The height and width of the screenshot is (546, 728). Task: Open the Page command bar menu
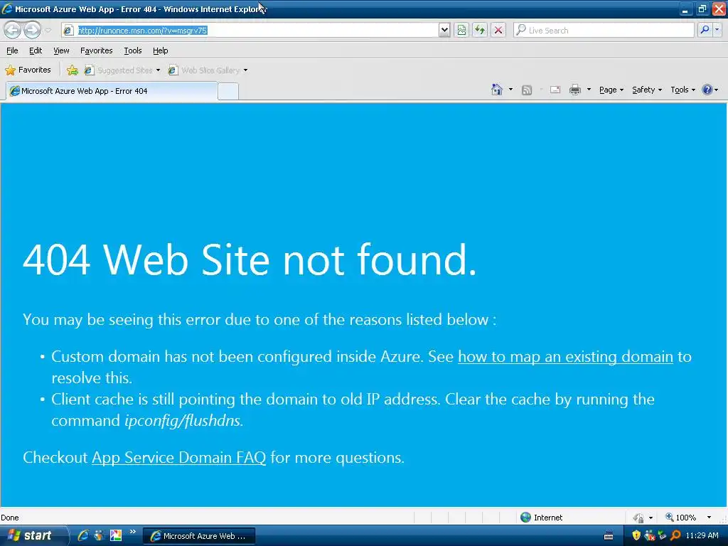[611, 90]
